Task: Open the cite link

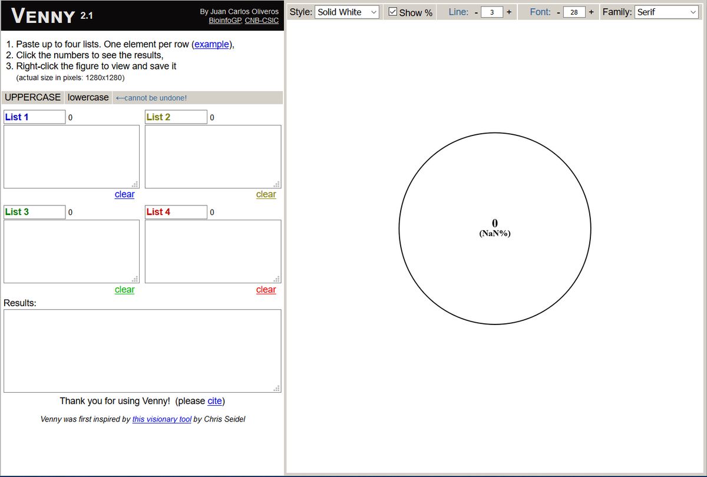Action: [214, 401]
